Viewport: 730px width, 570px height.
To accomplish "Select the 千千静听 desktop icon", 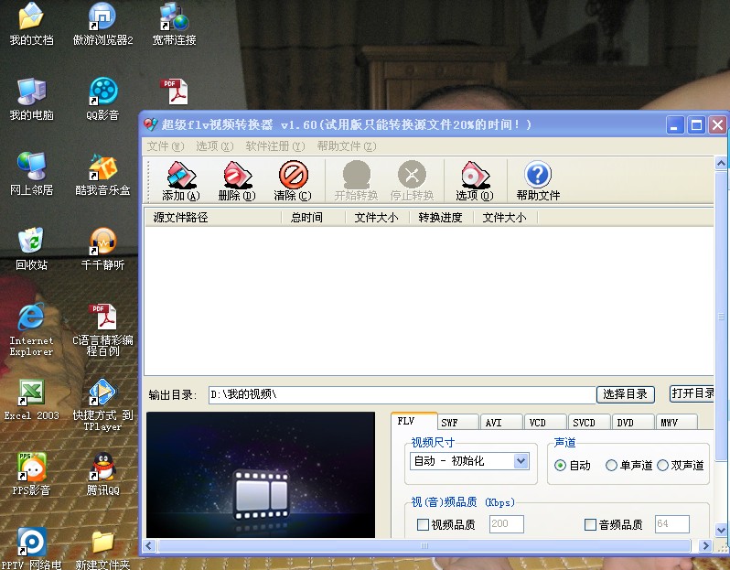I will [102, 247].
